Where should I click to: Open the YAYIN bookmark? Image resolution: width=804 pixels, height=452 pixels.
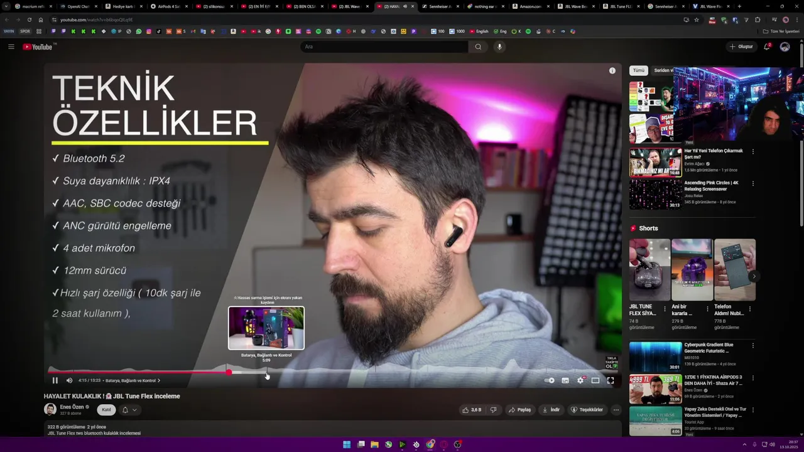click(9, 31)
